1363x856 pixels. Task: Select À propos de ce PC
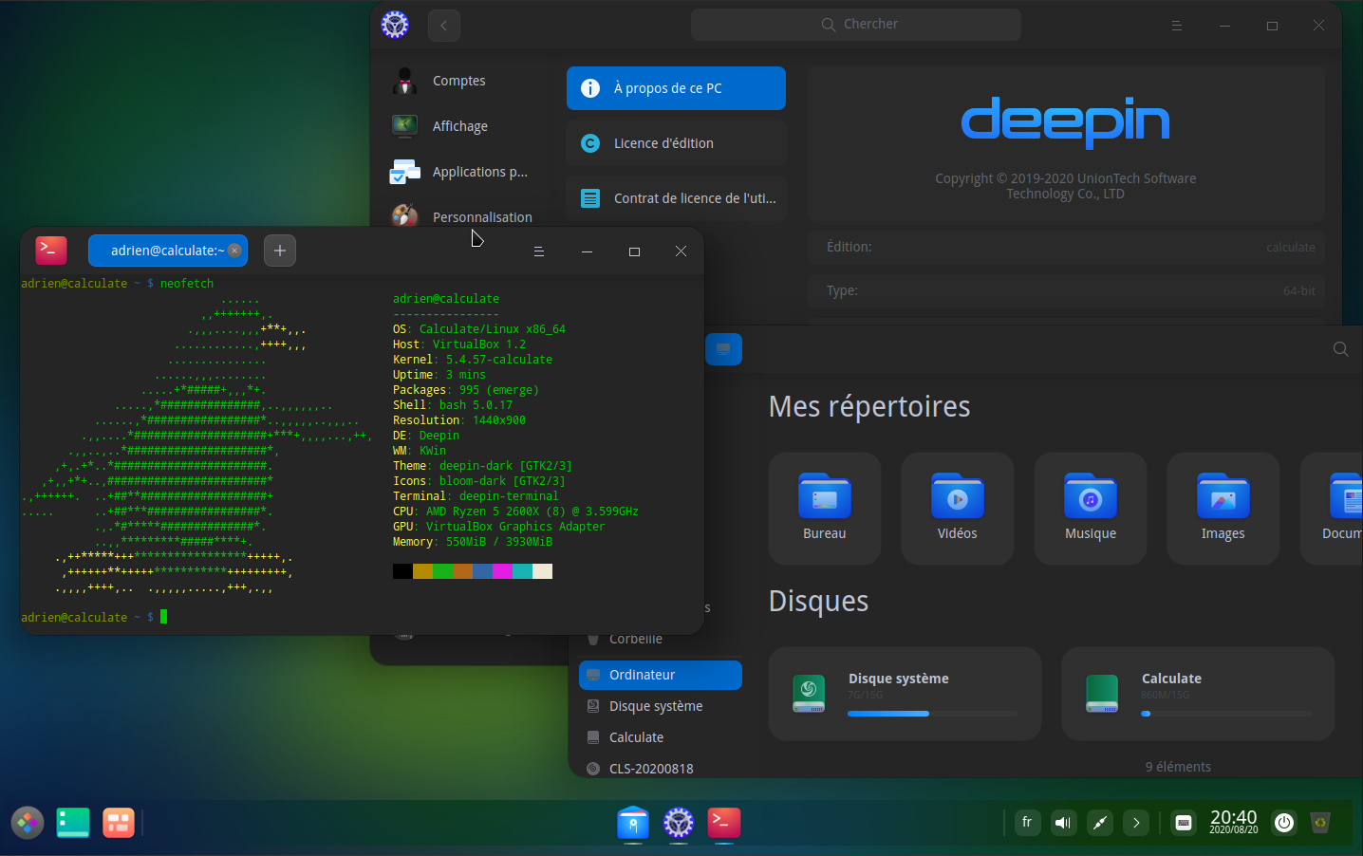tap(676, 88)
